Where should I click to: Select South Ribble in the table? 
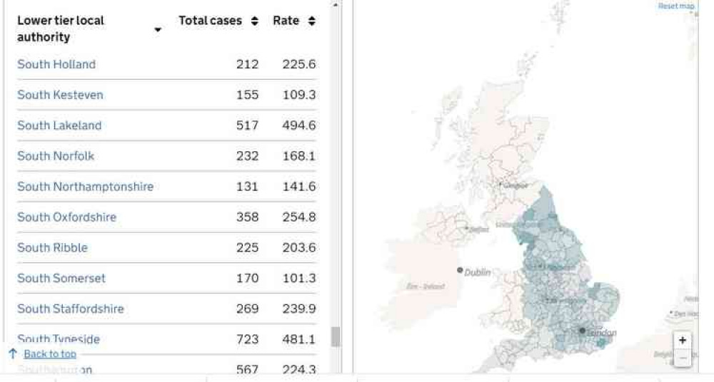[52, 248]
